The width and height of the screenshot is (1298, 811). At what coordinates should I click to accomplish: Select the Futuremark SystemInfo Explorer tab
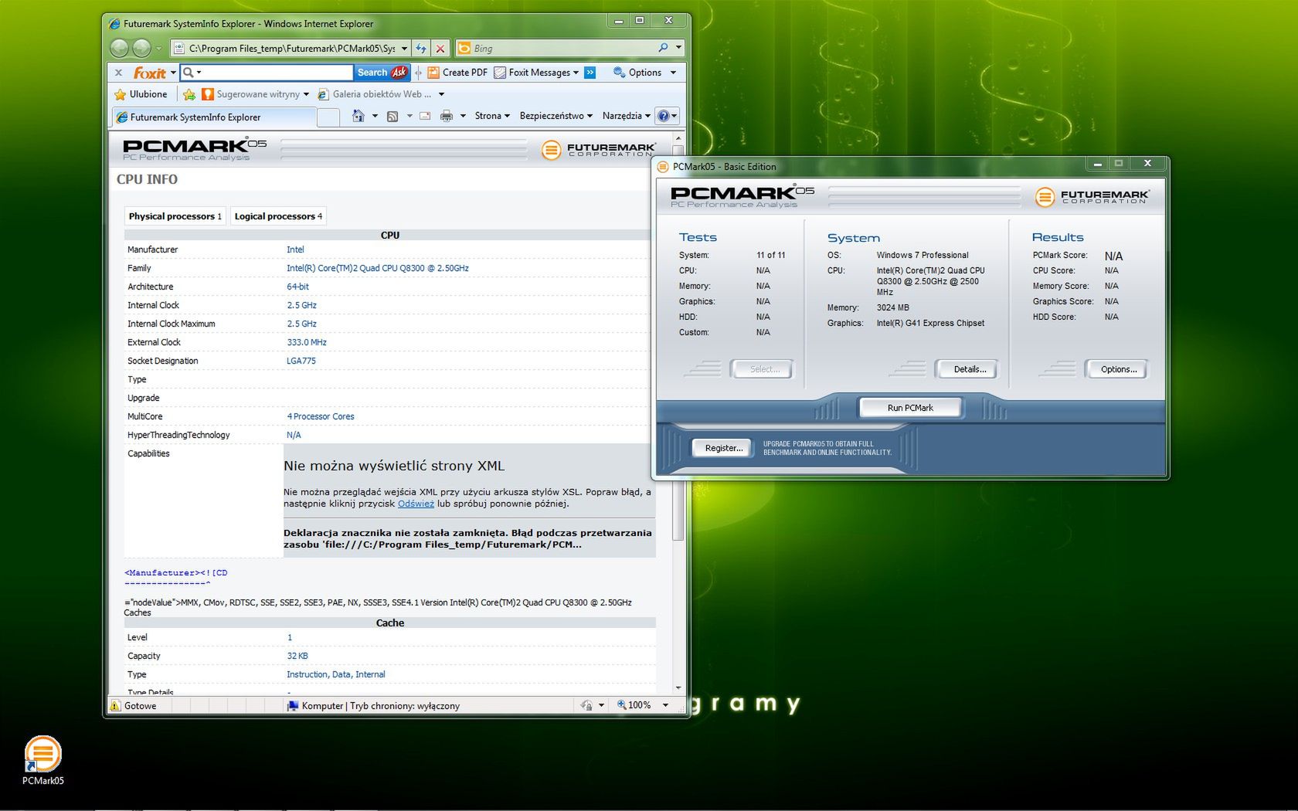(x=214, y=117)
